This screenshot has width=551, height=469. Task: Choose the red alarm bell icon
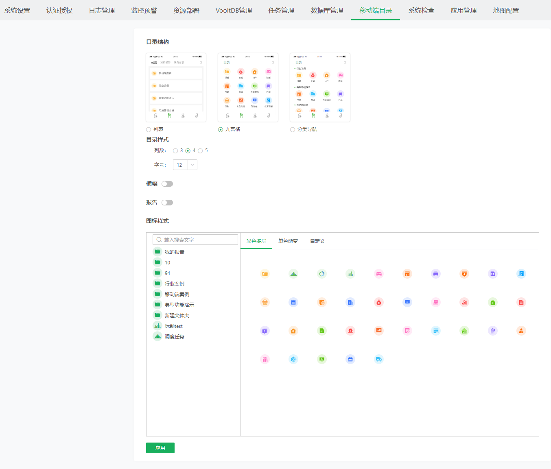350,331
